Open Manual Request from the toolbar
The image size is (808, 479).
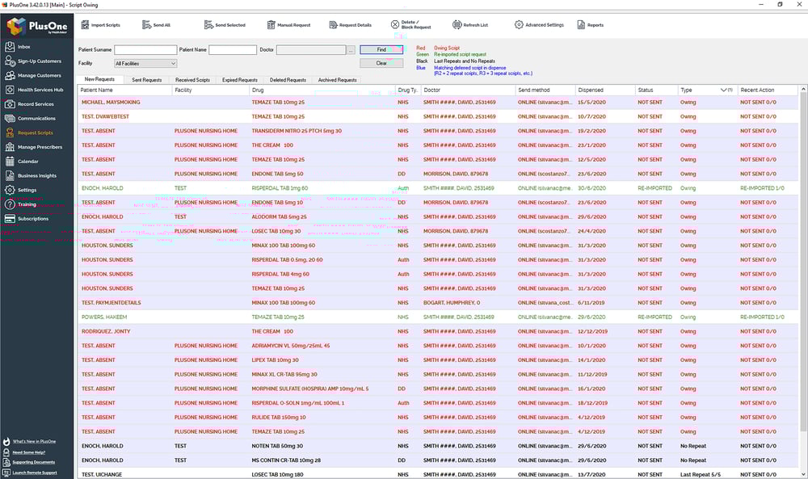(271, 25)
